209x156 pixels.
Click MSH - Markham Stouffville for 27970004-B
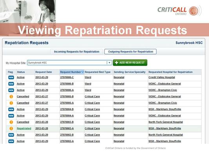click(165, 109)
